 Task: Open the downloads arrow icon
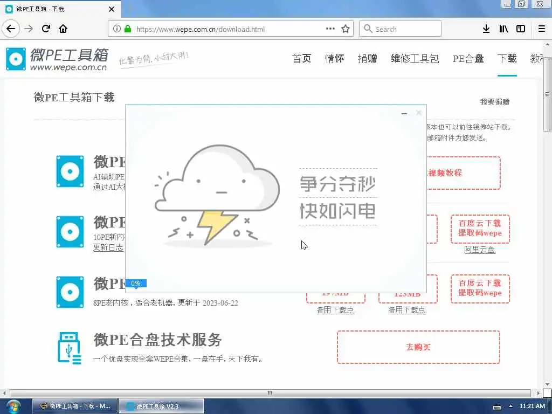point(486,29)
